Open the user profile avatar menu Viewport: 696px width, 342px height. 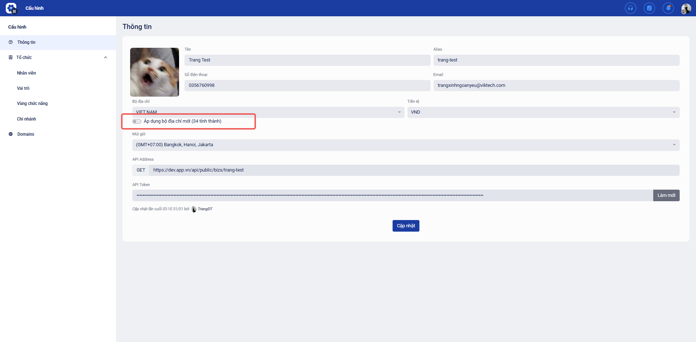pyautogui.click(x=686, y=8)
